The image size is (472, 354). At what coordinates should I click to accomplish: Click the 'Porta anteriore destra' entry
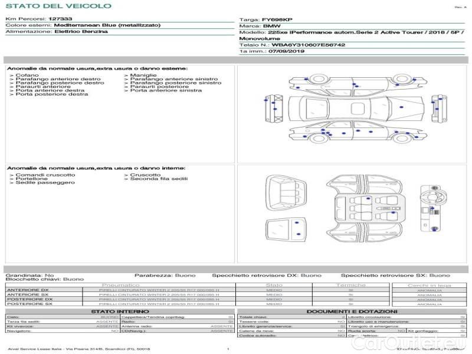(50, 90)
